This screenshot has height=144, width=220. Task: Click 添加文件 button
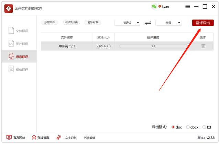pos(49,22)
